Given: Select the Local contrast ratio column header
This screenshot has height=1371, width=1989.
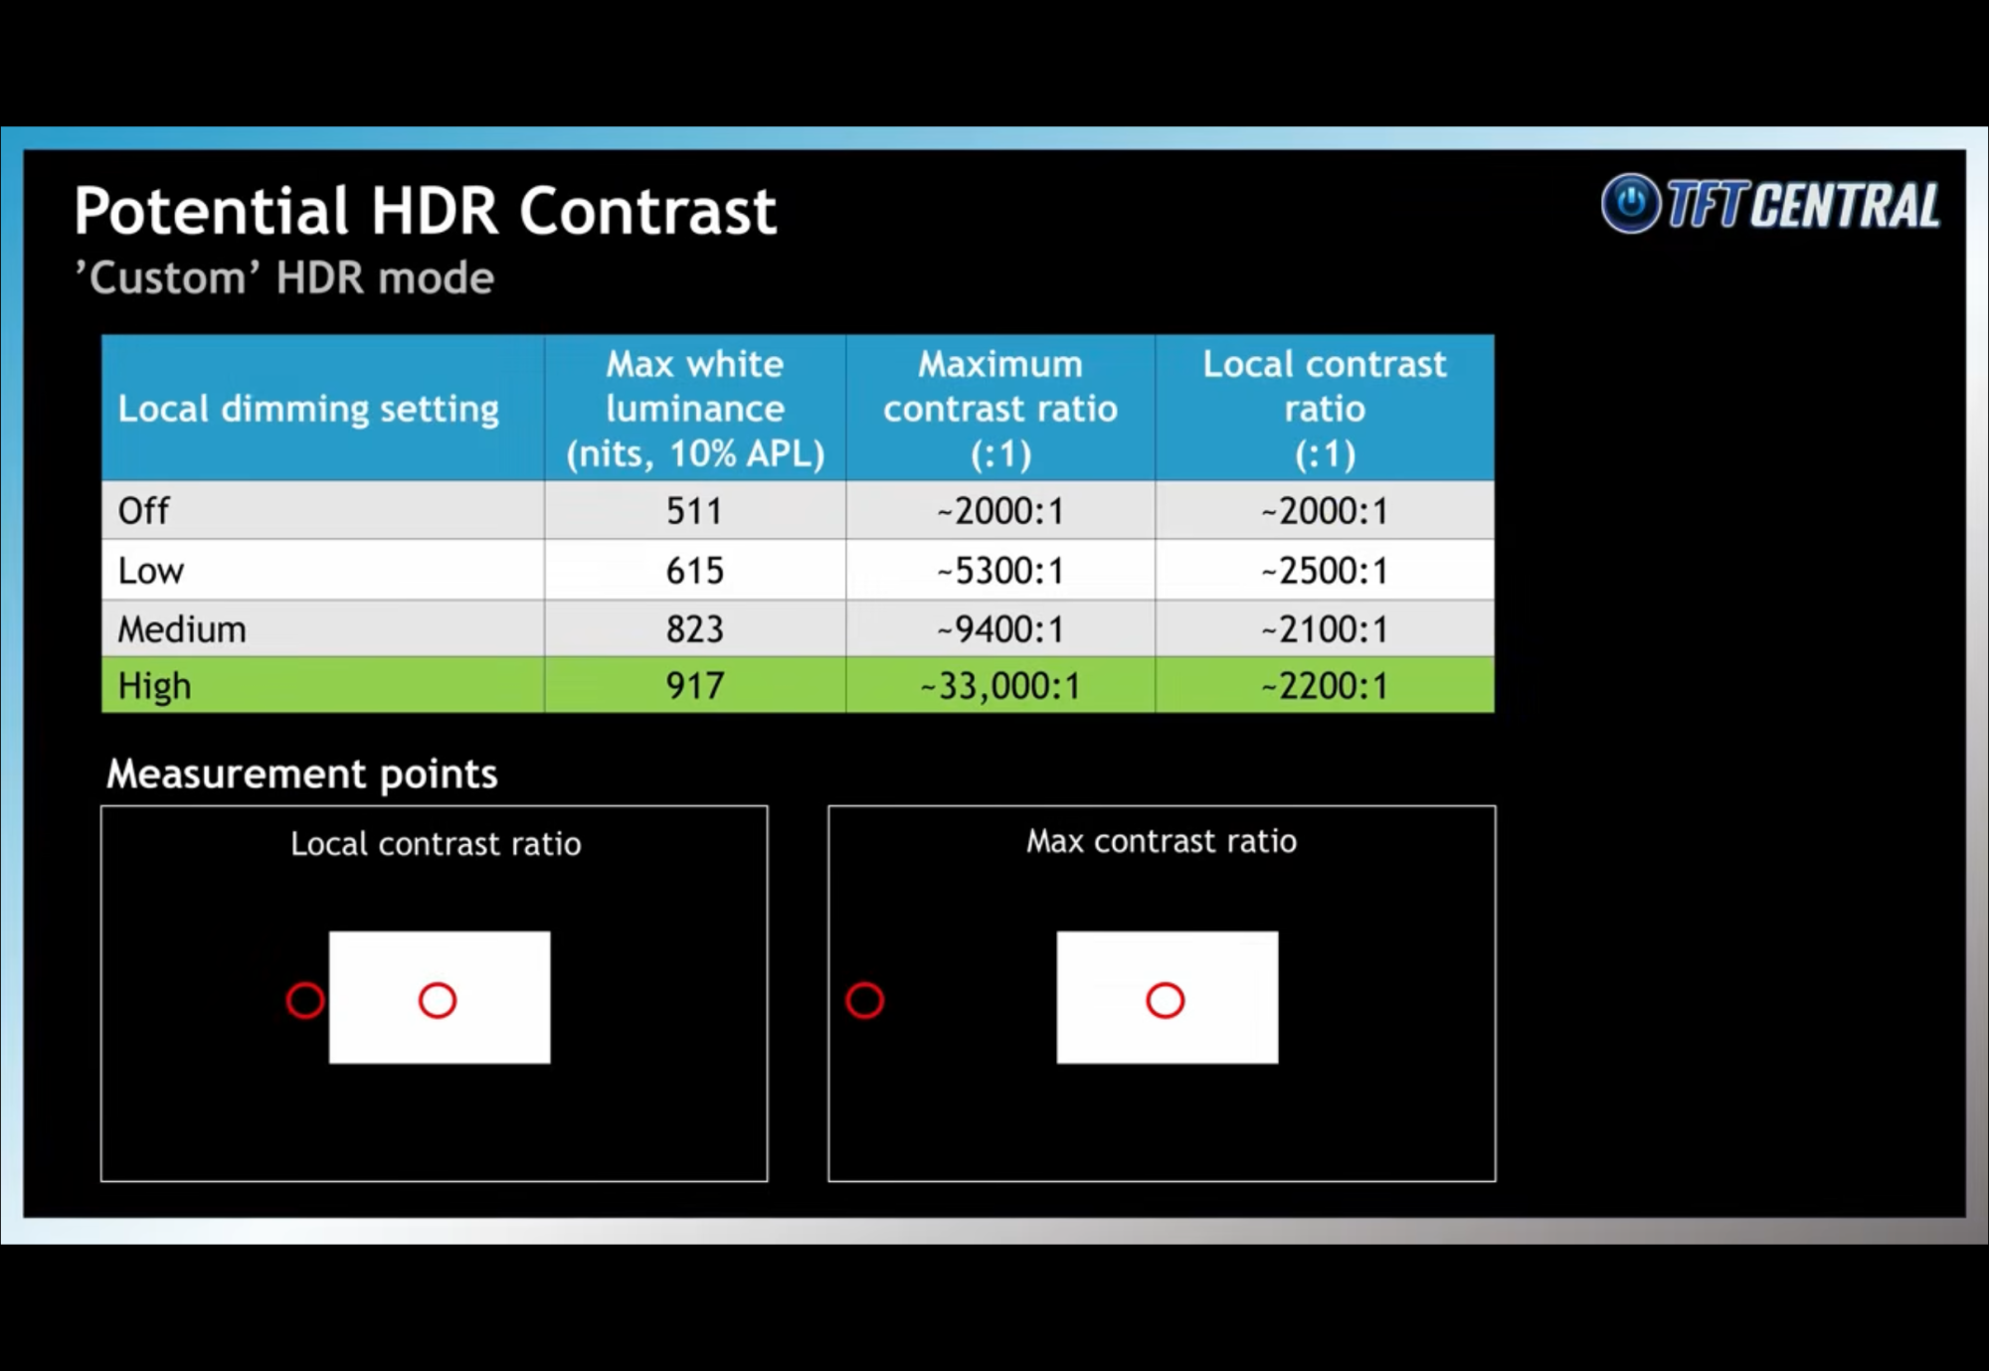Looking at the screenshot, I should (1324, 409).
